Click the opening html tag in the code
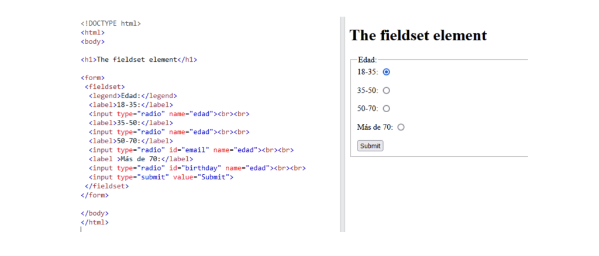 point(92,33)
